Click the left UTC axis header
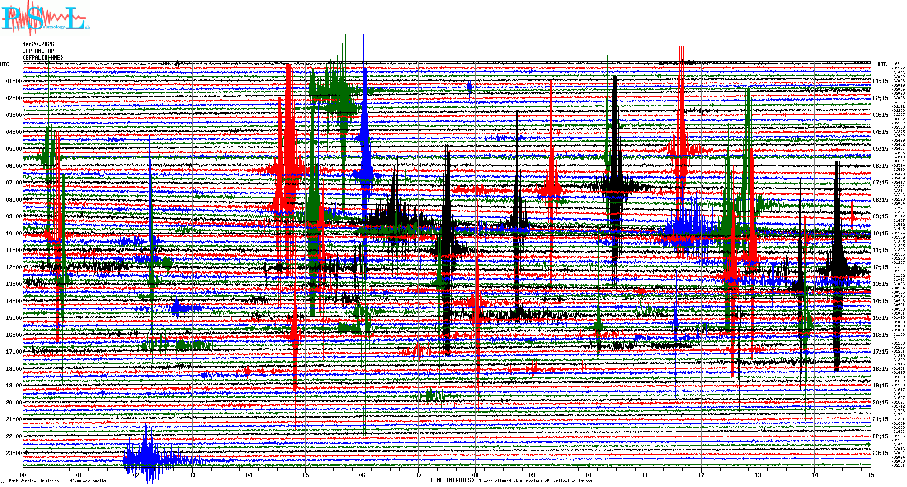The width and height of the screenshot is (907, 487). pyautogui.click(x=5, y=64)
